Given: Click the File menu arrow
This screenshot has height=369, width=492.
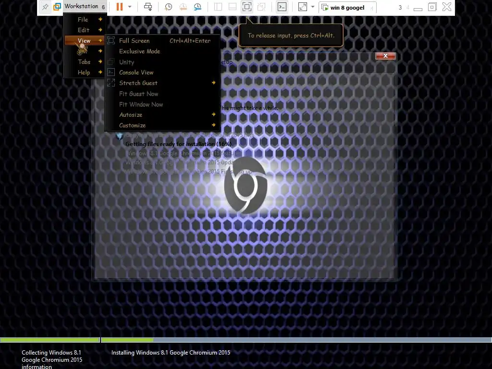Looking at the screenshot, I should (100, 19).
